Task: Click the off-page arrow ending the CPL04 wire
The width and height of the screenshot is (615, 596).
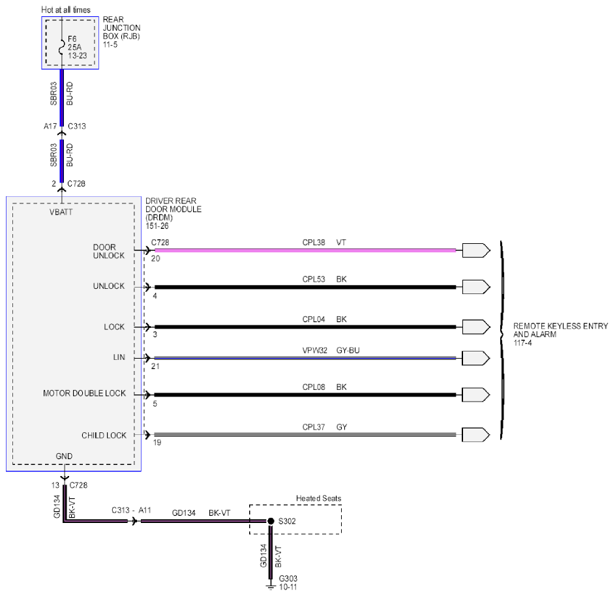Action: pyautogui.click(x=476, y=327)
